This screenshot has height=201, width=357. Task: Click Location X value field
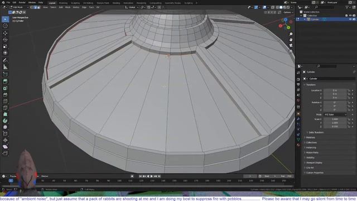coord(335,90)
